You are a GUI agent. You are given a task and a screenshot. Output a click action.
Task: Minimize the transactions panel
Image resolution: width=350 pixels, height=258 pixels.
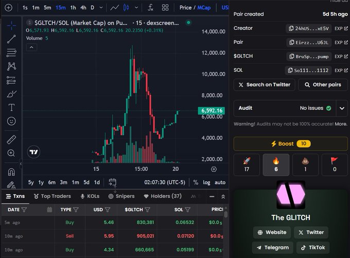coord(212,196)
